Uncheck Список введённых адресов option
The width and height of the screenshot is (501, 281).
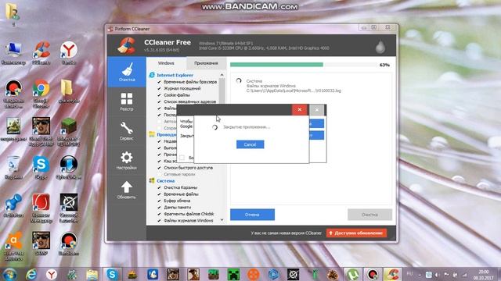159,101
